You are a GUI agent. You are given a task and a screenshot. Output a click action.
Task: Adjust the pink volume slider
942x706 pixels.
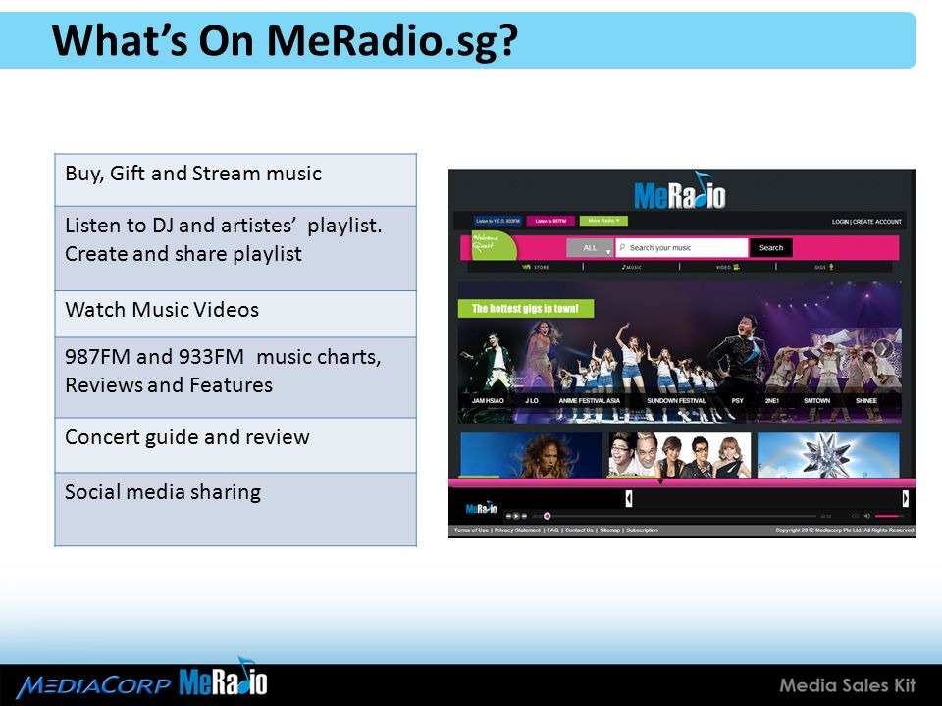[x=890, y=516]
